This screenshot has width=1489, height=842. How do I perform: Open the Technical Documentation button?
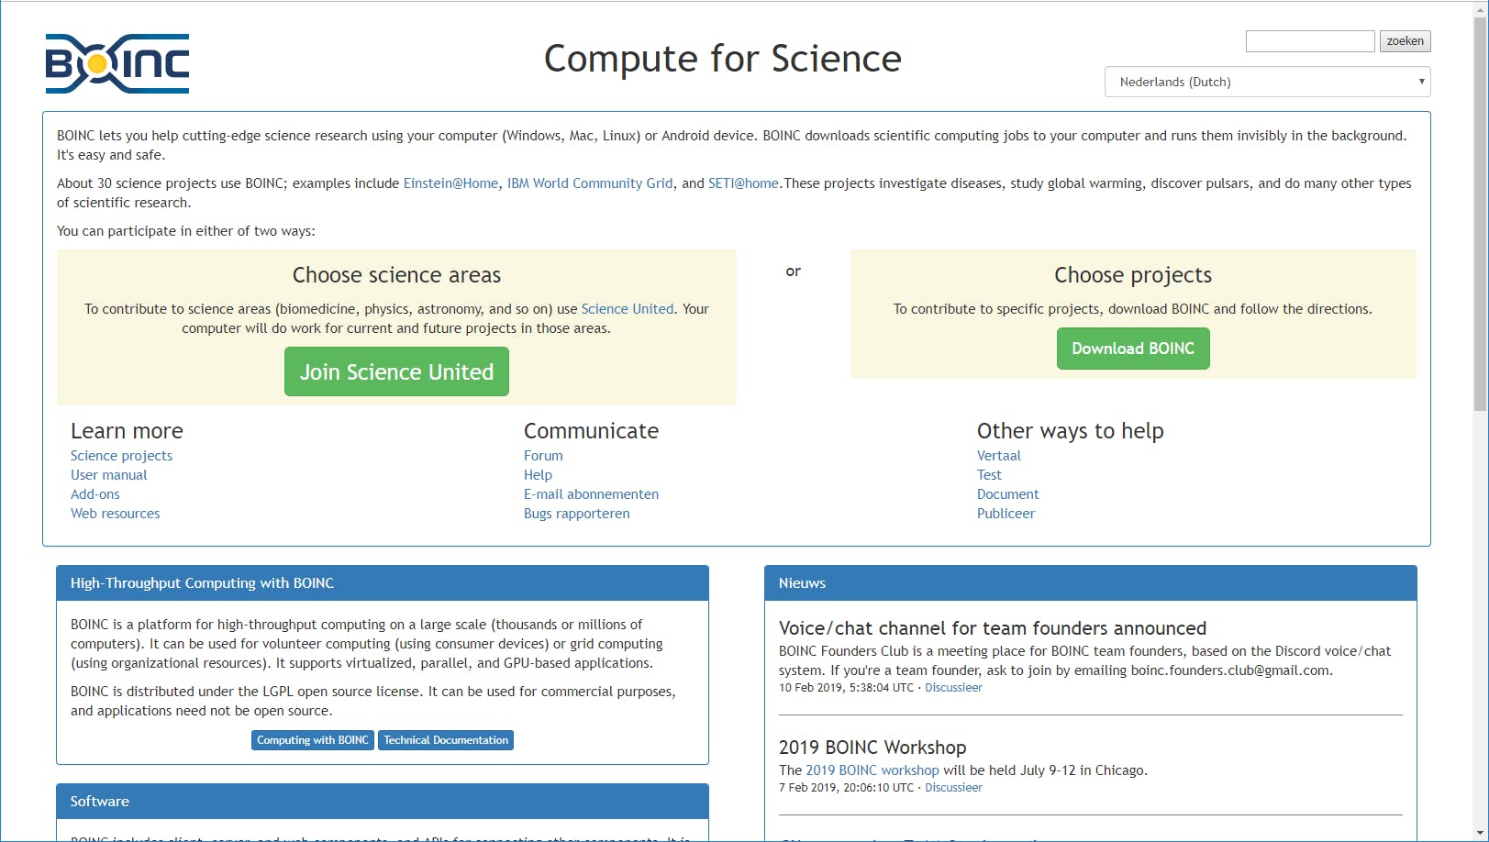coord(446,740)
